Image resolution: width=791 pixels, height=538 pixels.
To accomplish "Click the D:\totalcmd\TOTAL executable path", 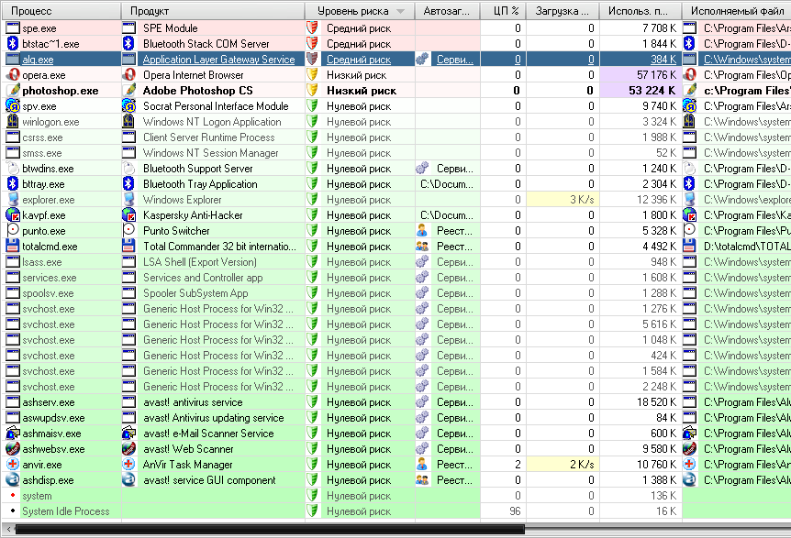I will pos(747,247).
